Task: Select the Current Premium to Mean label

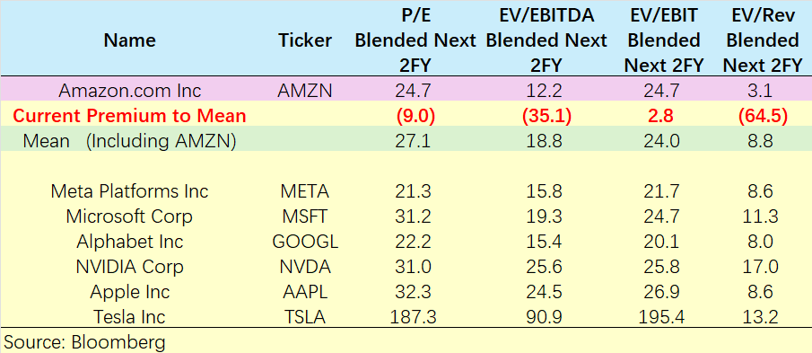Action: click(x=129, y=116)
